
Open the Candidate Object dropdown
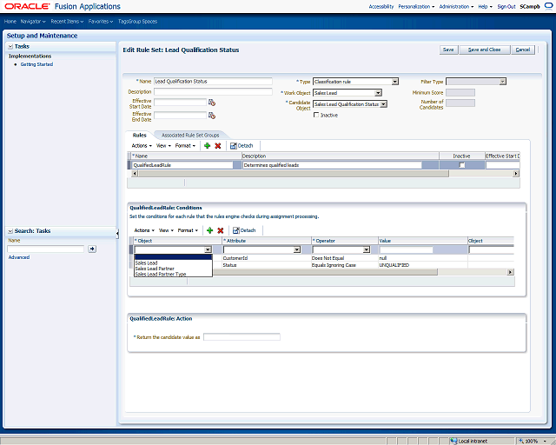click(x=383, y=104)
